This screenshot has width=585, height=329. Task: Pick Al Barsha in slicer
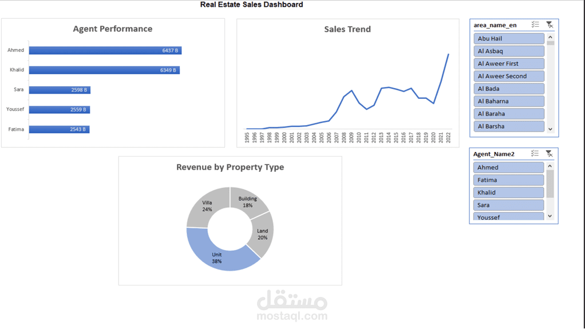(509, 126)
